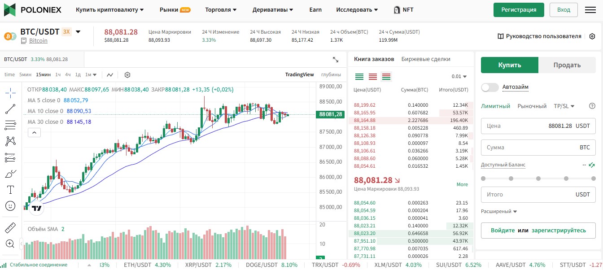The height and width of the screenshot is (270, 603).
Task: Select 15min chart interval
Action: point(43,75)
